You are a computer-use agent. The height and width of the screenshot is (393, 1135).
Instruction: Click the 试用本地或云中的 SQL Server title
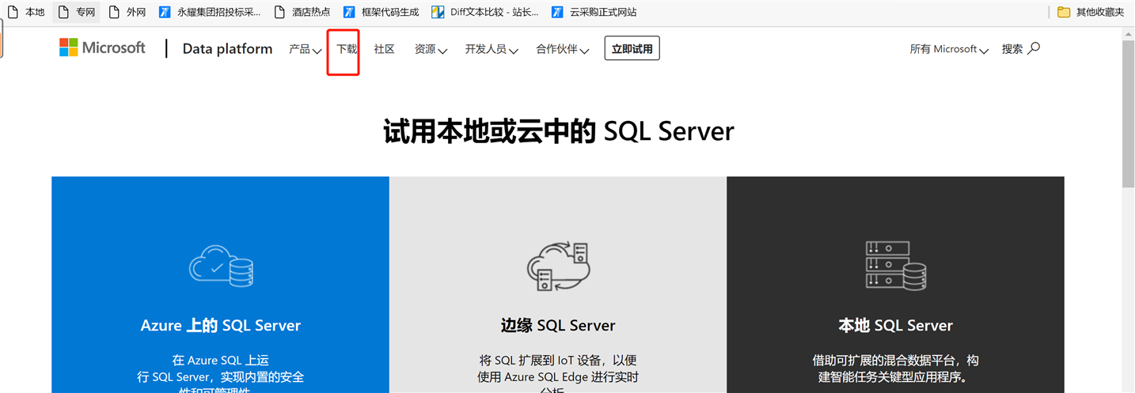click(558, 131)
